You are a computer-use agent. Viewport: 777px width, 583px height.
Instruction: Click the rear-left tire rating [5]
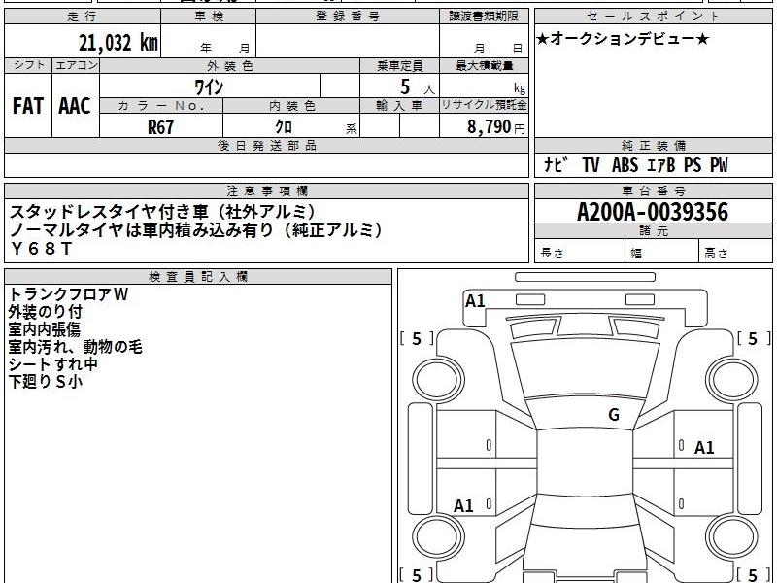click(417, 574)
